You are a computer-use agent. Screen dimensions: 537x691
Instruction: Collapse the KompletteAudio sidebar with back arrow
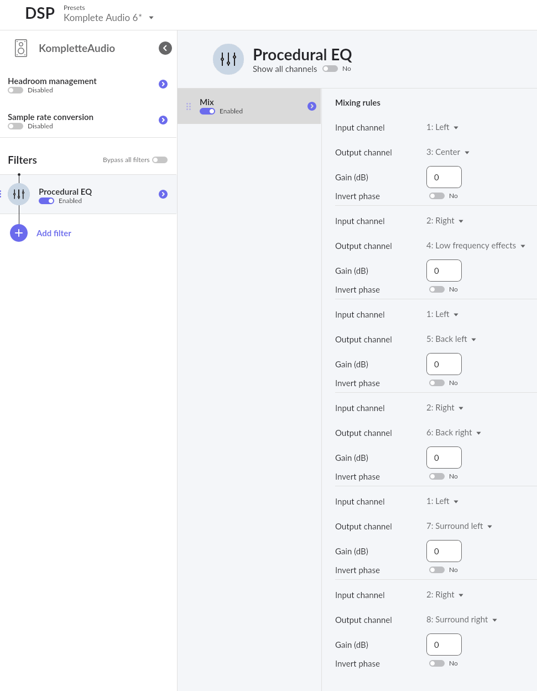(165, 48)
